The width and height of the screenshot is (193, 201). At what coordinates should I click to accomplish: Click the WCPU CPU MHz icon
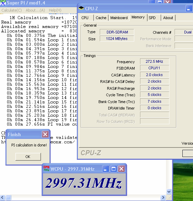[x=46, y=169]
